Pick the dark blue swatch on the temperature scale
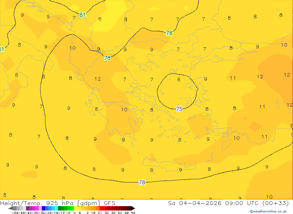The image size is (293, 214). [44, 208]
